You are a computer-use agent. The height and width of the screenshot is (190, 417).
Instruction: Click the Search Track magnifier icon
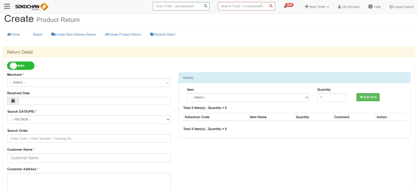pyautogui.click(x=270, y=6)
